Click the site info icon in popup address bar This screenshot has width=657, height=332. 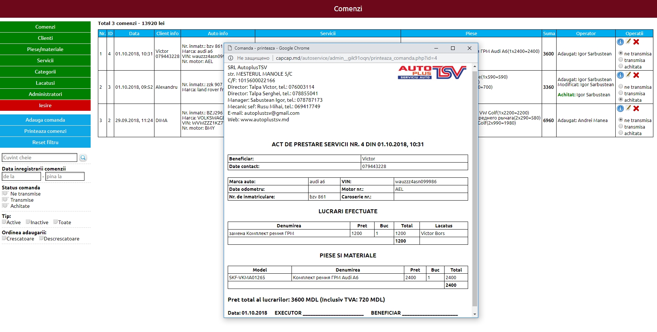coord(231,58)
